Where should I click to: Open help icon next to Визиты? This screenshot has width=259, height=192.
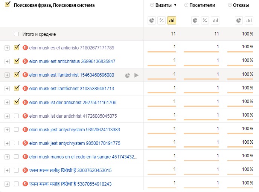click(152, 5)
